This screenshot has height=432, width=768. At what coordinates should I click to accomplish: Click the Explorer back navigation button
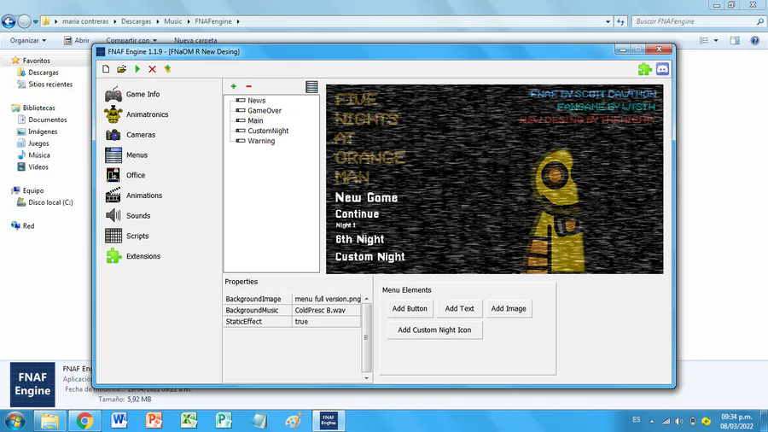pos(9,21)
